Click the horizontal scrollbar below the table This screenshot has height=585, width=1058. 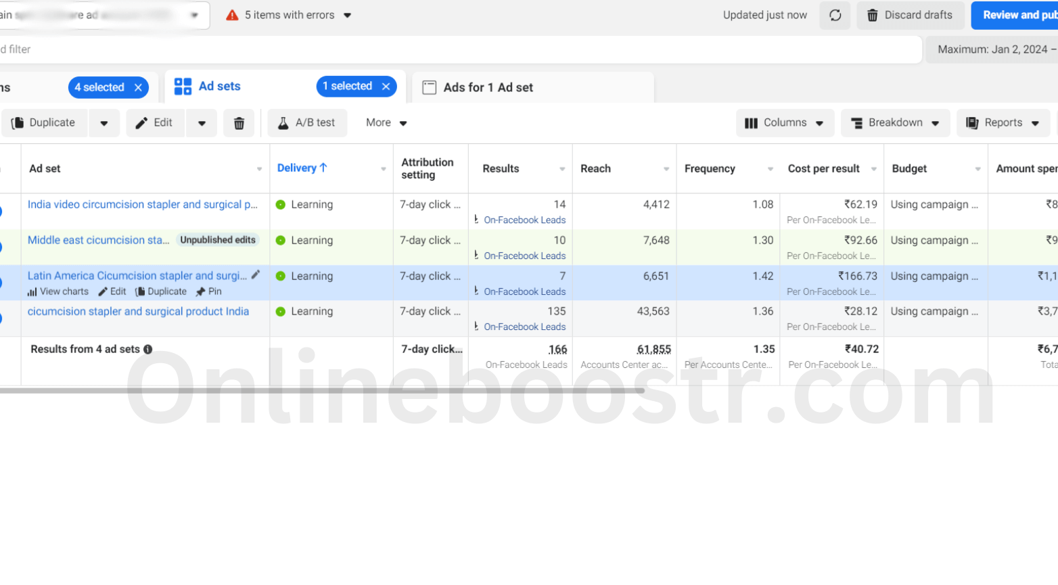[321, 390]
